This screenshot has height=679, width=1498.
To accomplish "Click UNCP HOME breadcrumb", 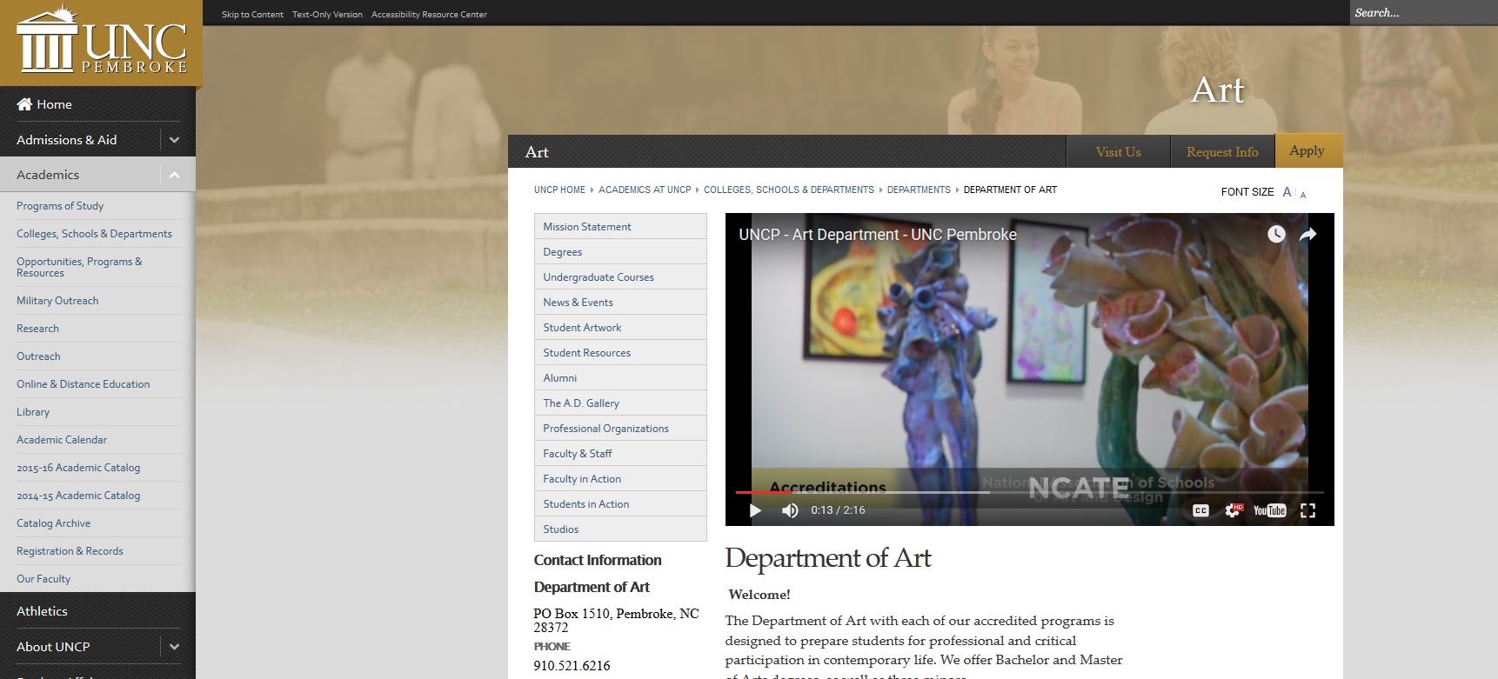I will 559,190.
